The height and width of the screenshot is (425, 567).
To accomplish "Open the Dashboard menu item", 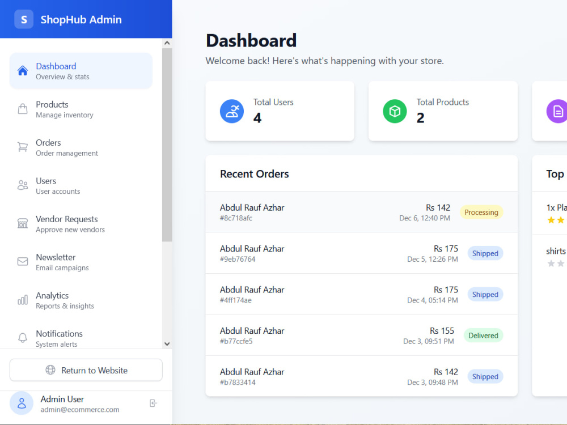I will [x=81, y=71].
